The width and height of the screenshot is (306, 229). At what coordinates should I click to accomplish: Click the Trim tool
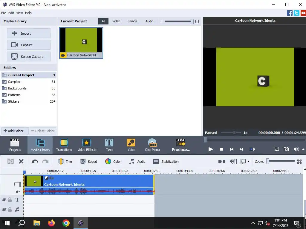point(65,161)
